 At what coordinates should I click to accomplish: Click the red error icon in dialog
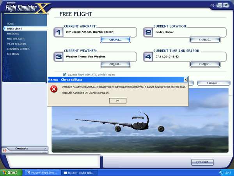point(54,89)
